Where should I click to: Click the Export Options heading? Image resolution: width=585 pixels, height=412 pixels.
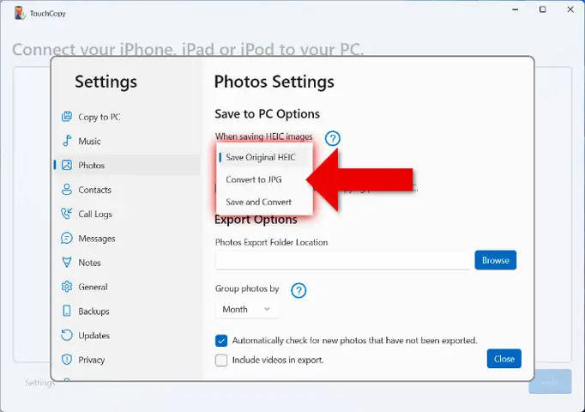pyautogui.click(x=256, y=220)
